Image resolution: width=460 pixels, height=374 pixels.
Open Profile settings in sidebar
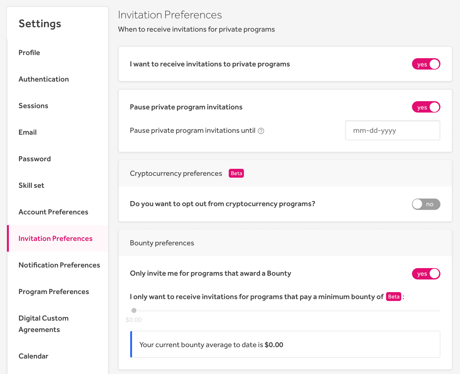click(x=29, y=53)
